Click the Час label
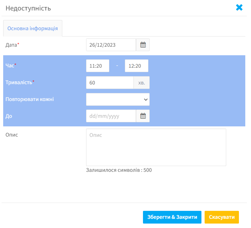251x228 pixels. (x=10, y=65)
